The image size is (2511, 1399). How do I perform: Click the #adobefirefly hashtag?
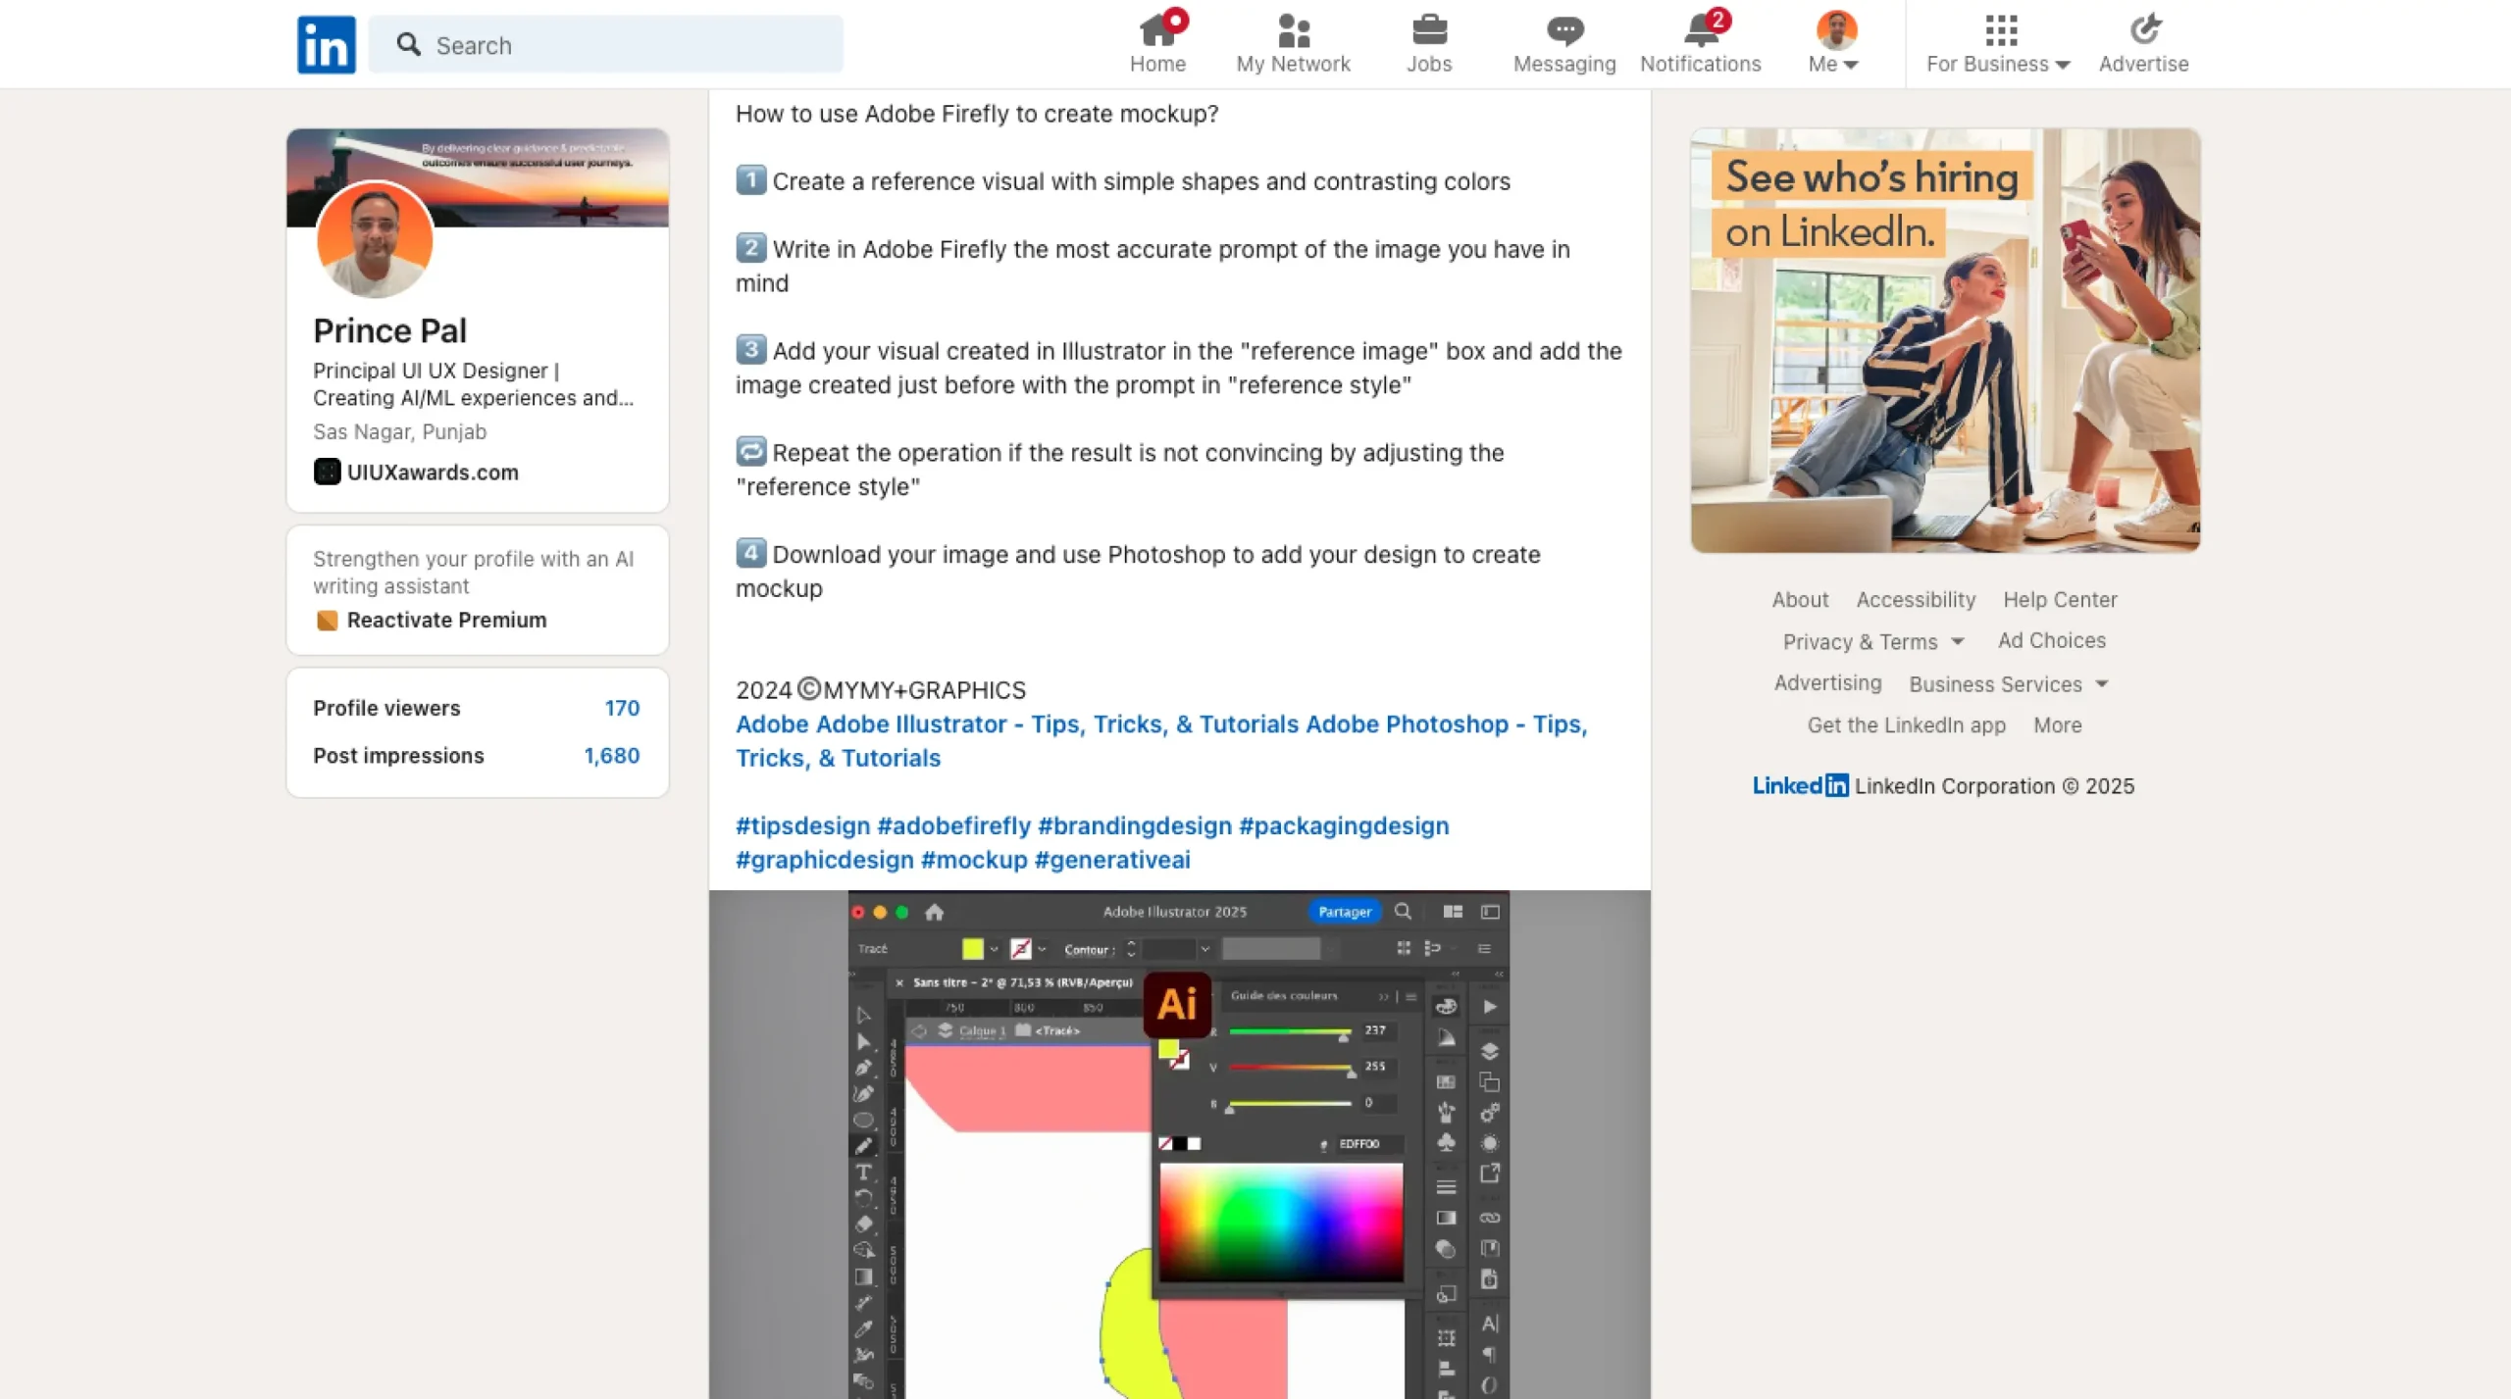953,825
